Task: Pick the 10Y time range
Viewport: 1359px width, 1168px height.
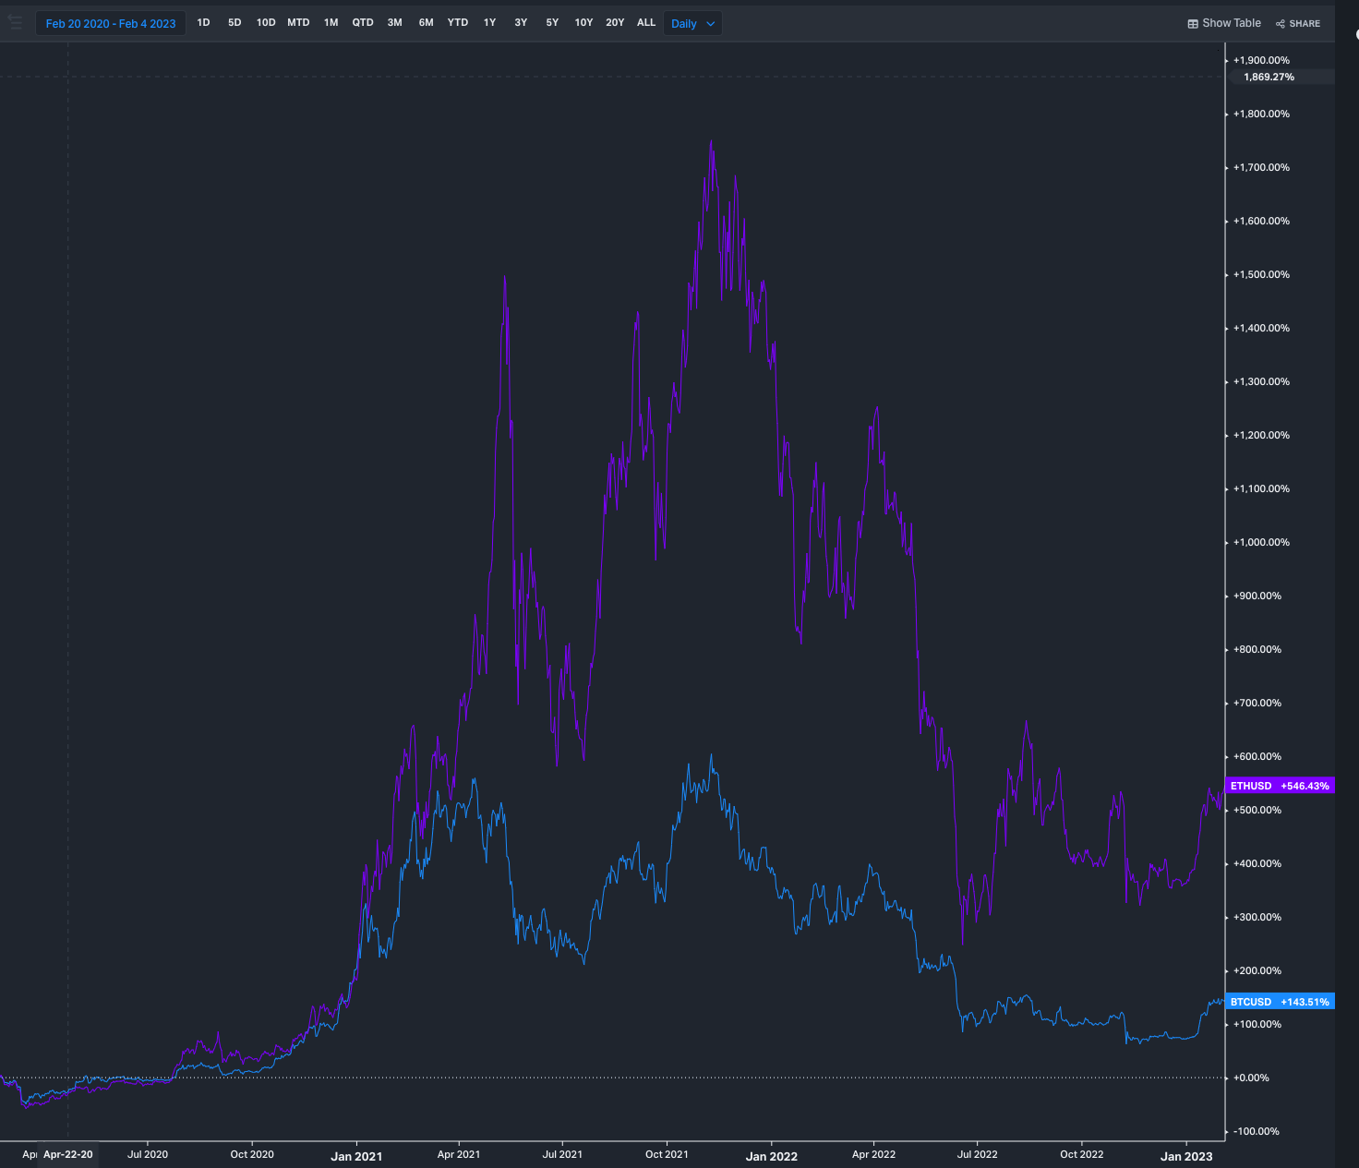Action: [583, 23]
